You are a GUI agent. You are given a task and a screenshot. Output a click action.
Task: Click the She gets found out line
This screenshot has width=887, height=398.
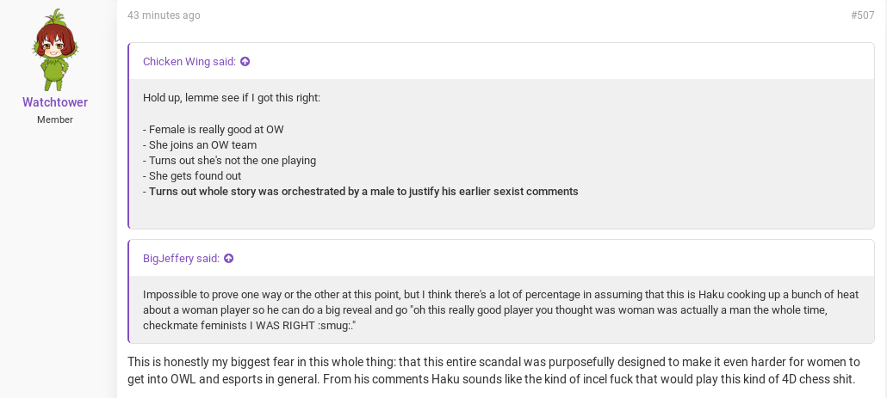192,176
